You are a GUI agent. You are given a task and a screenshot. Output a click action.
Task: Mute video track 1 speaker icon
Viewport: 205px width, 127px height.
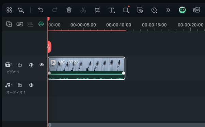coord(31,65)
